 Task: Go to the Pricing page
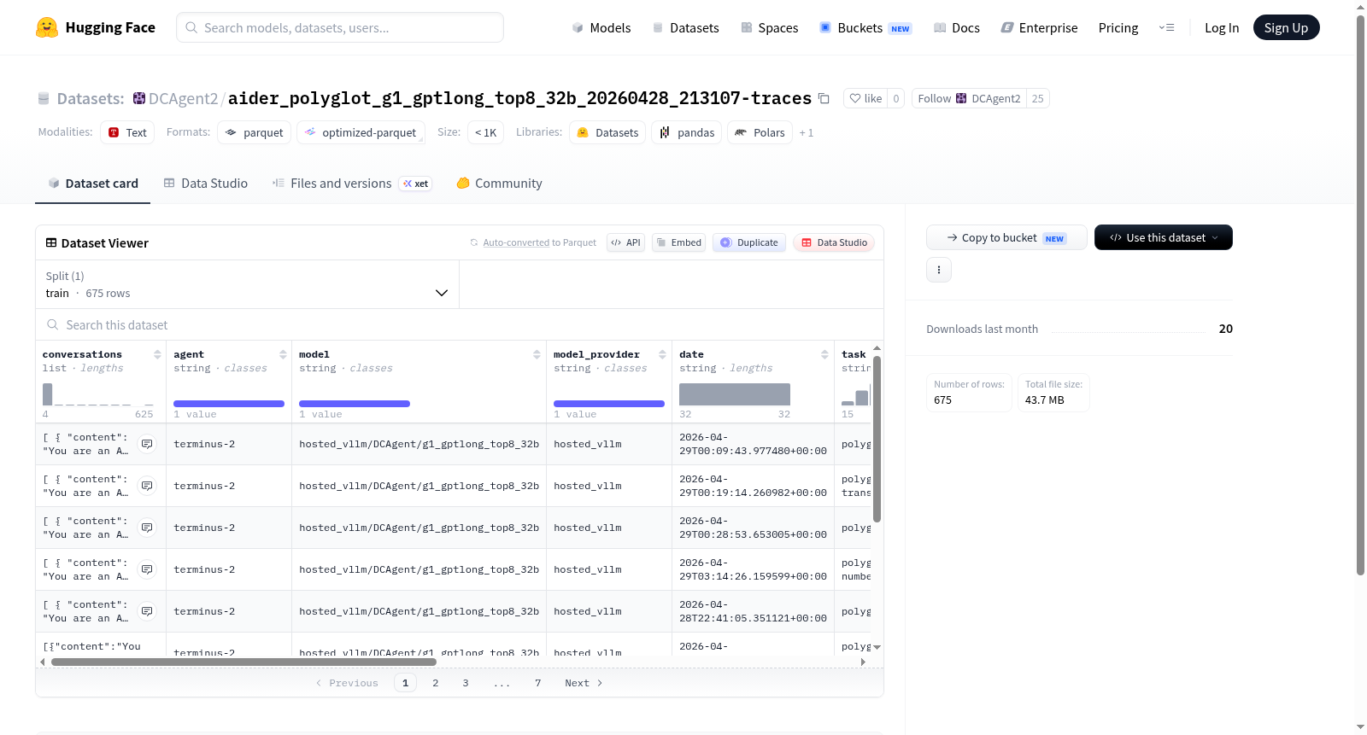click(1118, 27)
